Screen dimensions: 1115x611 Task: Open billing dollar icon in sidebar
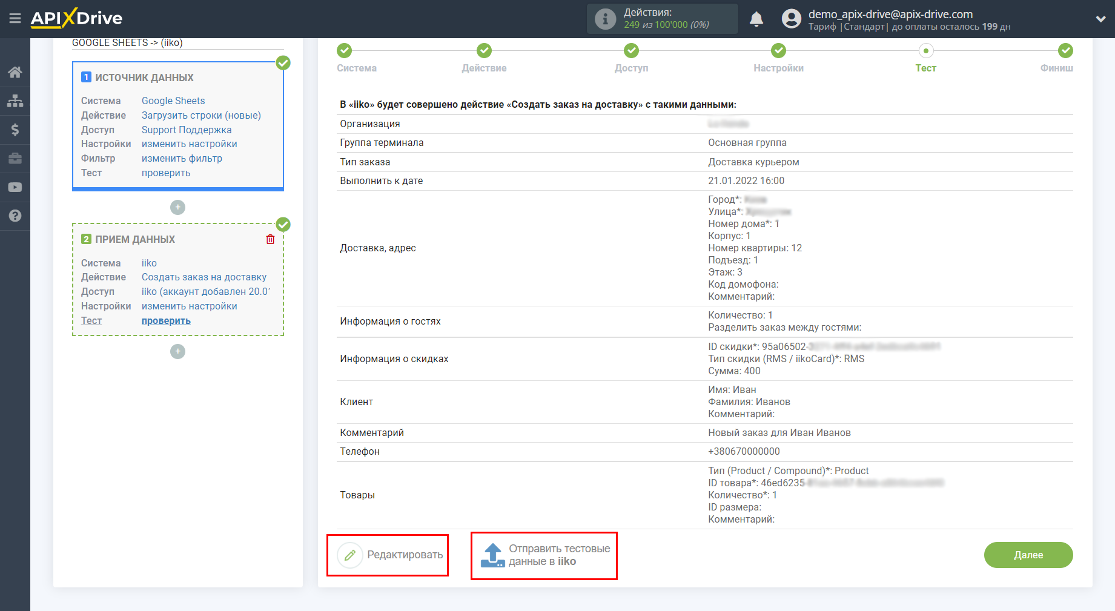(15, 130)
